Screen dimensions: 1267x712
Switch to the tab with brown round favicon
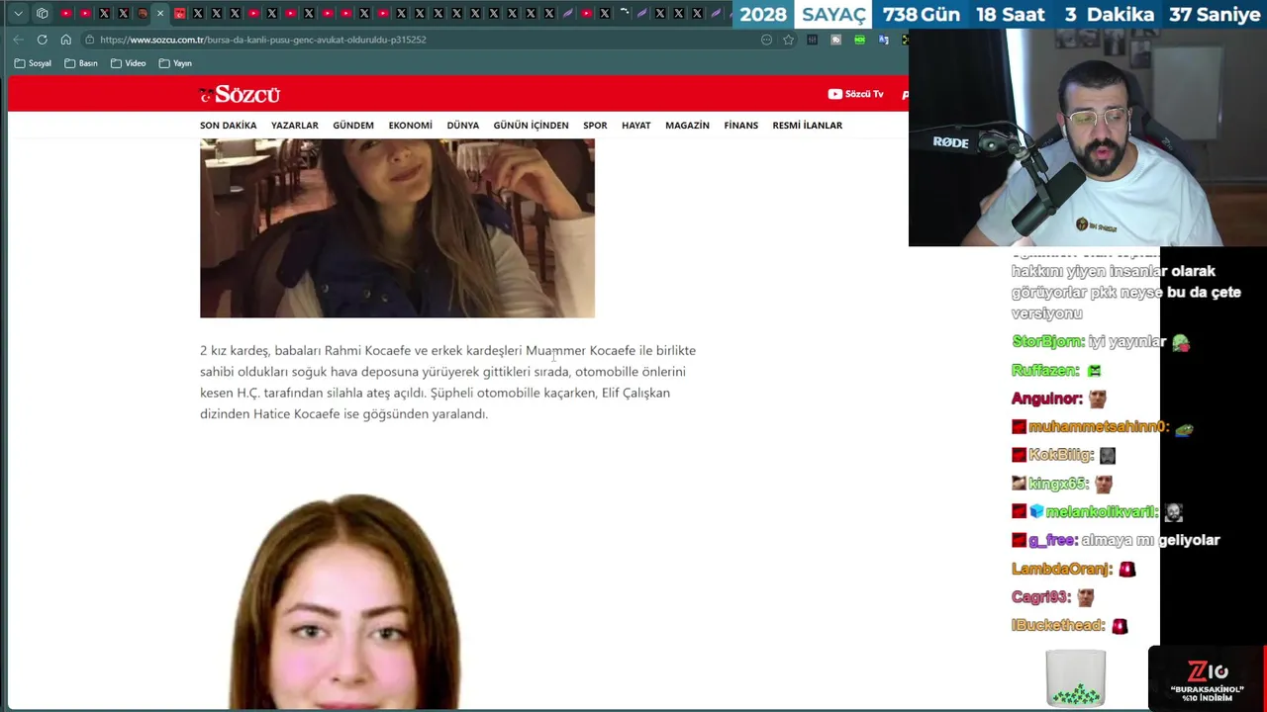pyautogui.click(x=143, y=14)
